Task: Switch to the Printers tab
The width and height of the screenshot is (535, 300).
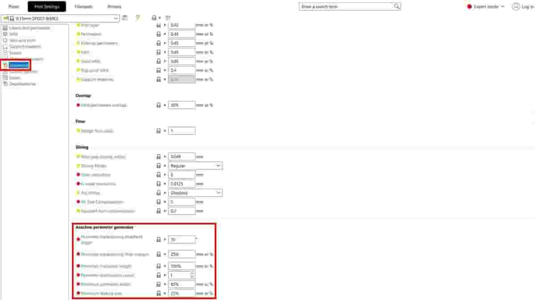Action: [114, 7]
